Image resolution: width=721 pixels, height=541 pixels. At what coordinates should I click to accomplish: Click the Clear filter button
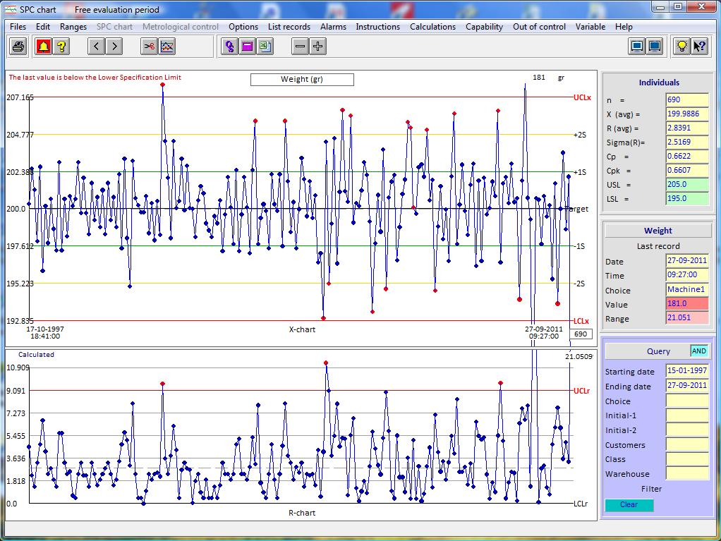pos(629,505)
